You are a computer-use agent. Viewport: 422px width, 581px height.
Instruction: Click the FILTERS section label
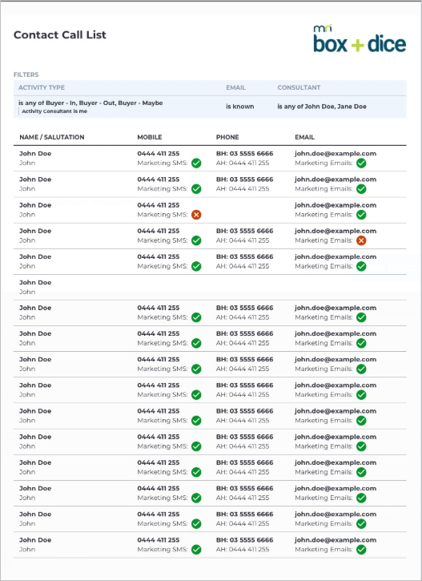point(26,75)
